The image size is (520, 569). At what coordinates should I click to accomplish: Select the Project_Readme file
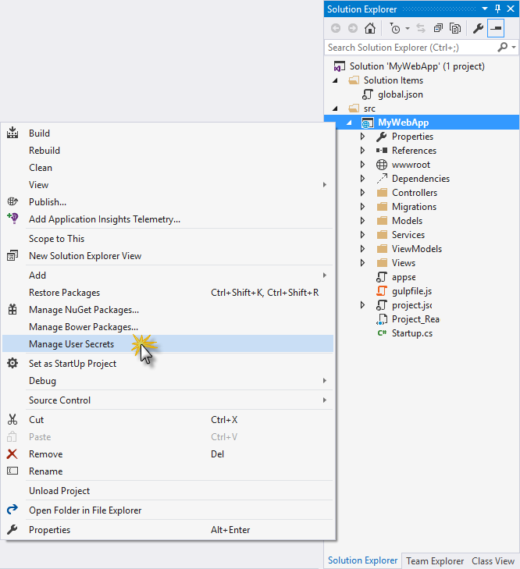point(415,319)
